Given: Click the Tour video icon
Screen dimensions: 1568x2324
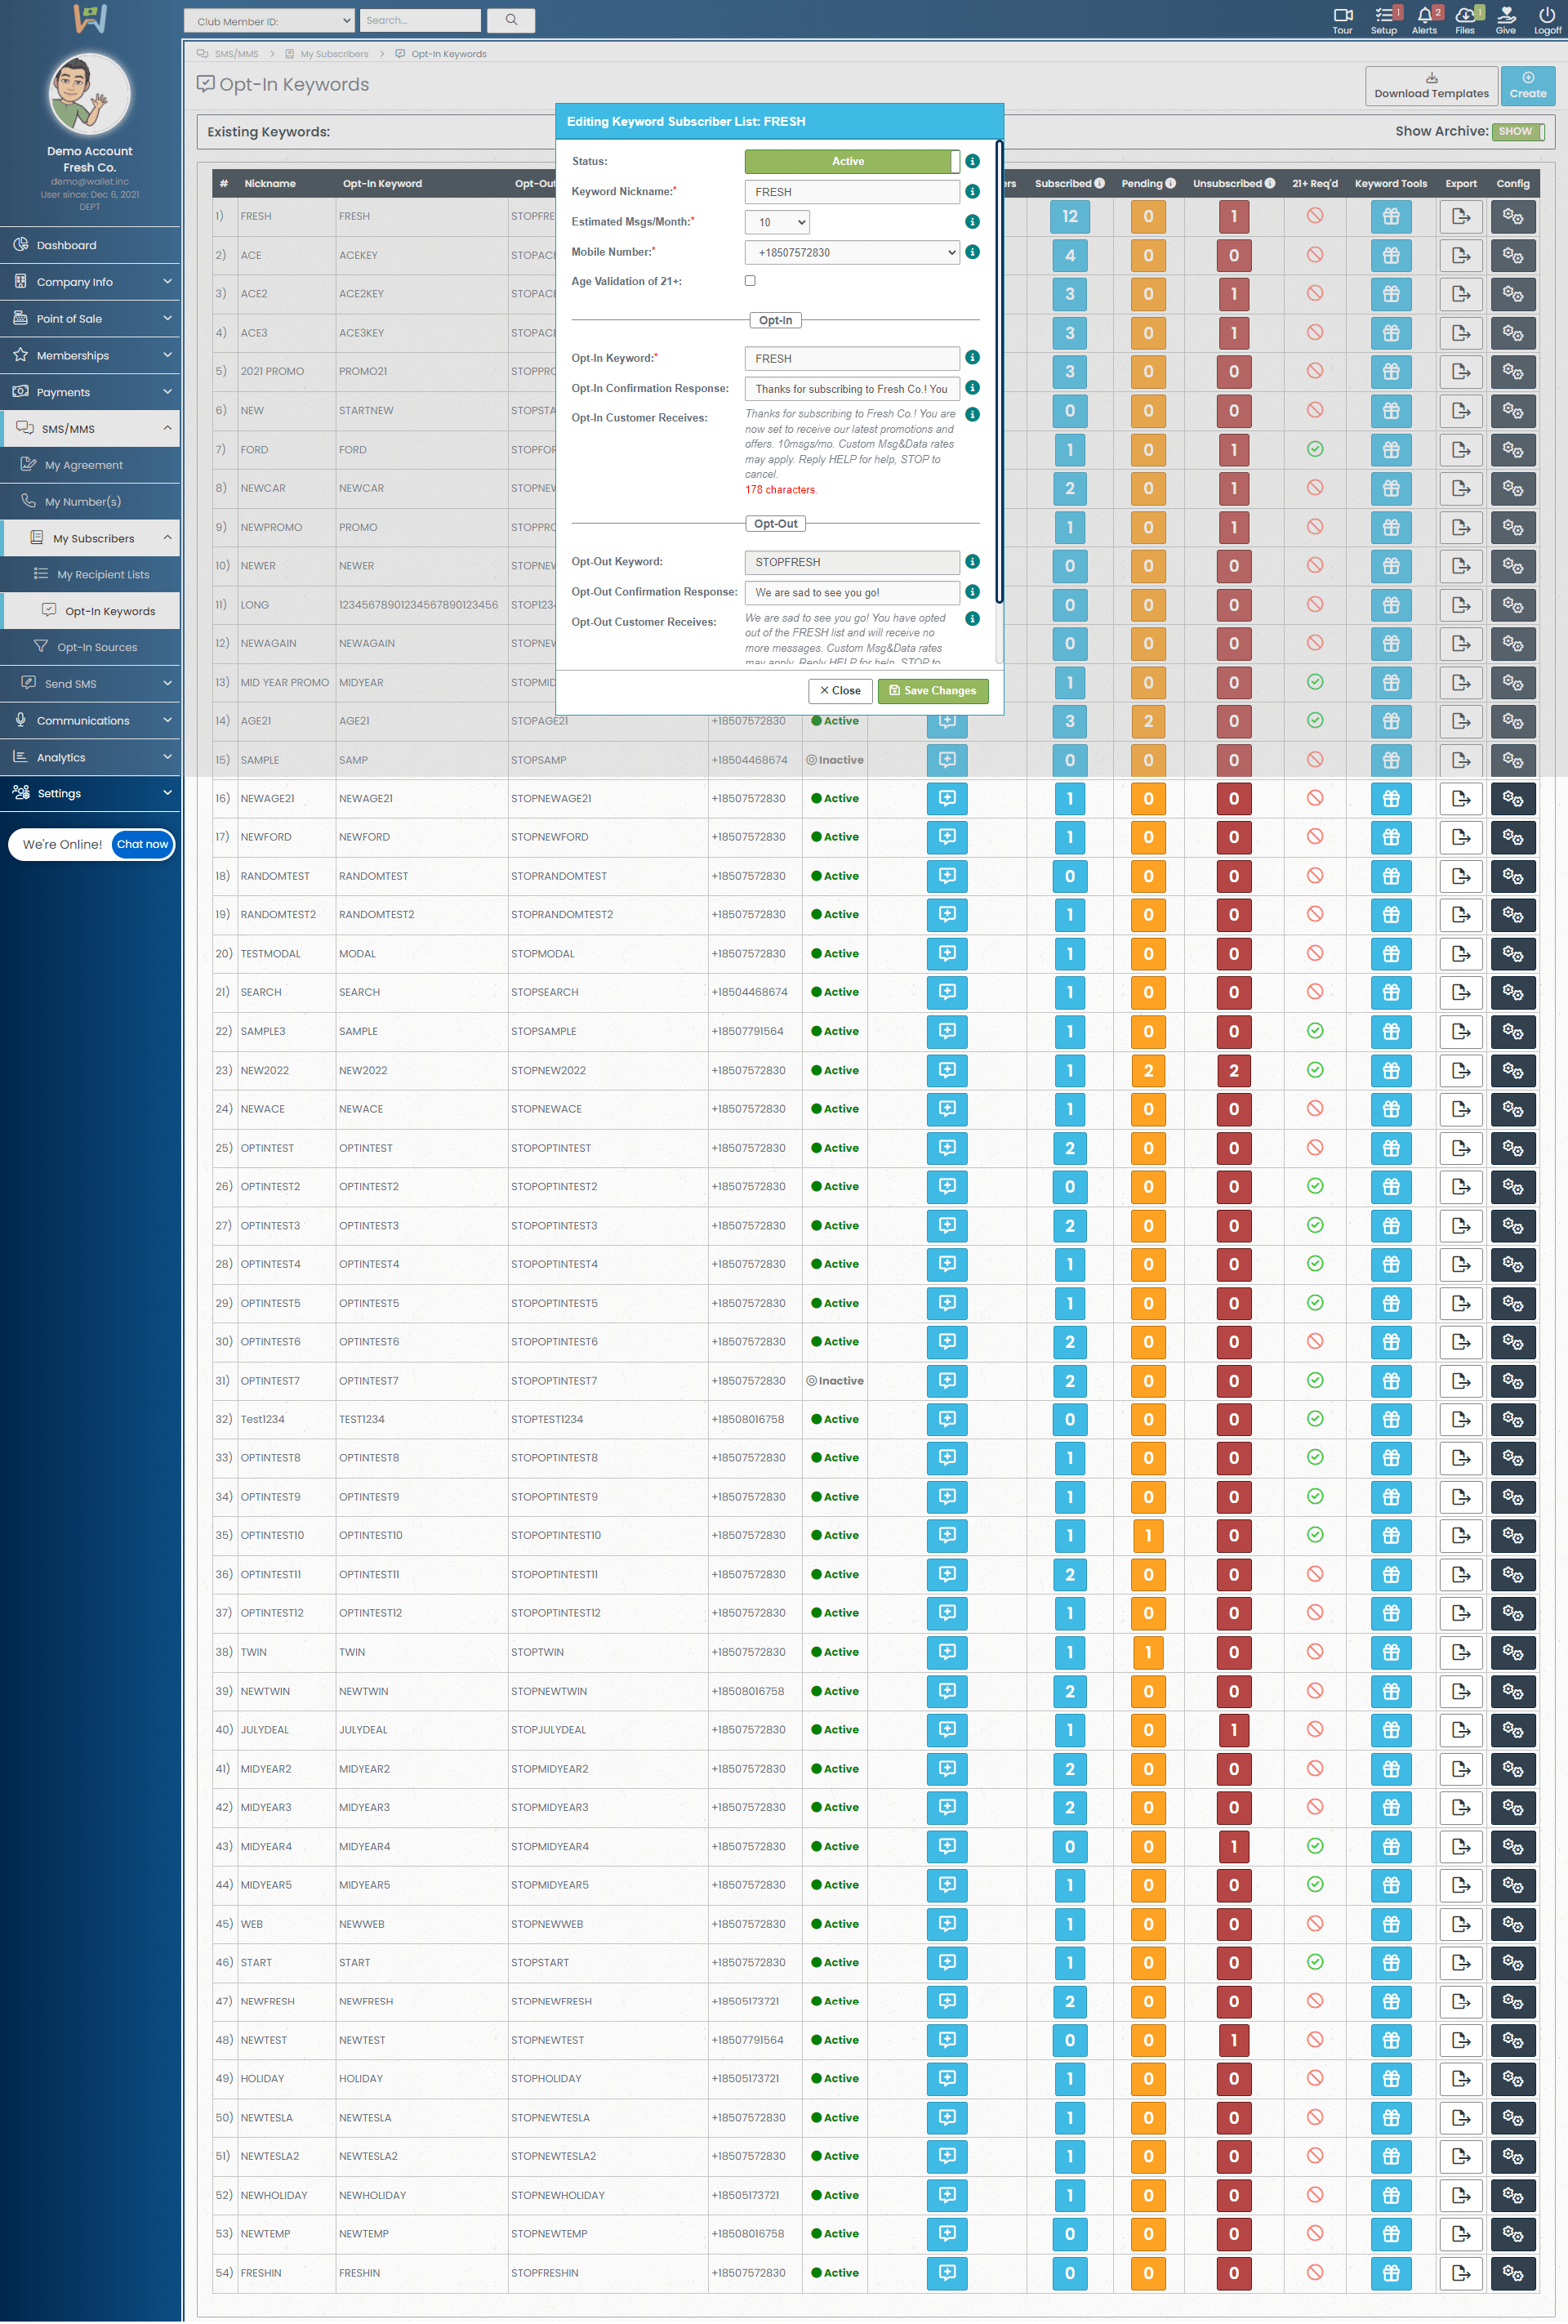Looking at the screenshot, I should (1342, 15).
